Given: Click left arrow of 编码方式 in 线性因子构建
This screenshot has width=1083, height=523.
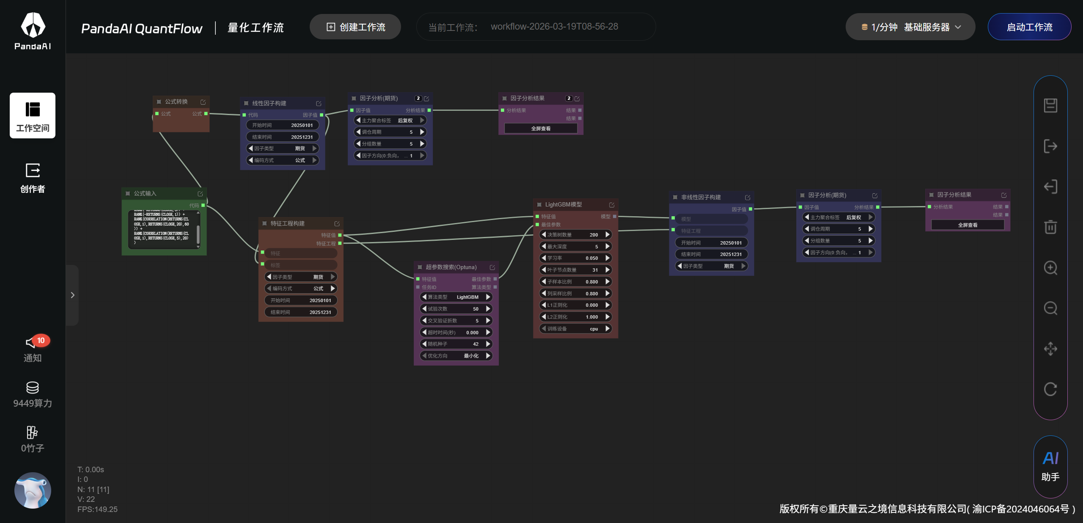Looking at the screenshot, I should pyautogui.click(x=251, y=160).
